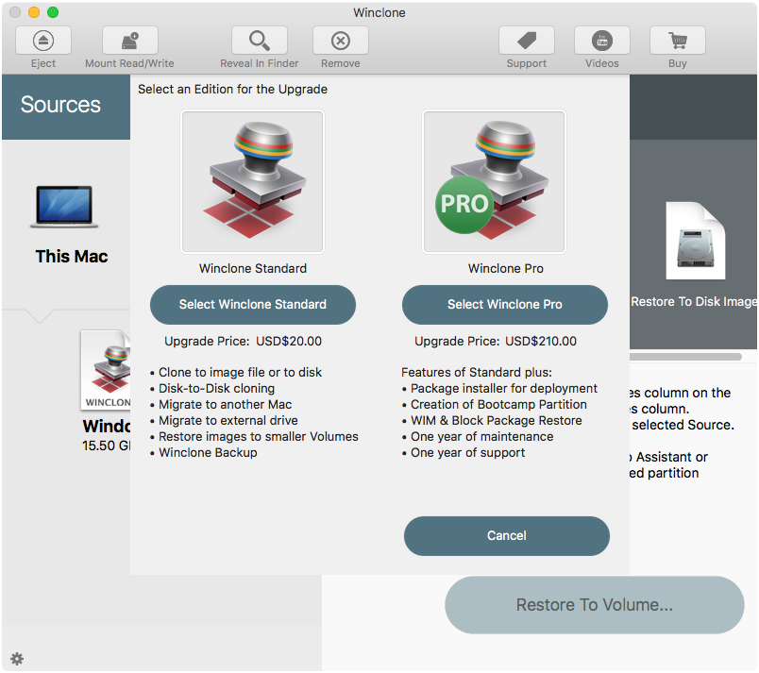Image resolution: width=759 pixels, height=673 pixels.
Task: Open the Videos YouTube icon
Action: (601, 41)
